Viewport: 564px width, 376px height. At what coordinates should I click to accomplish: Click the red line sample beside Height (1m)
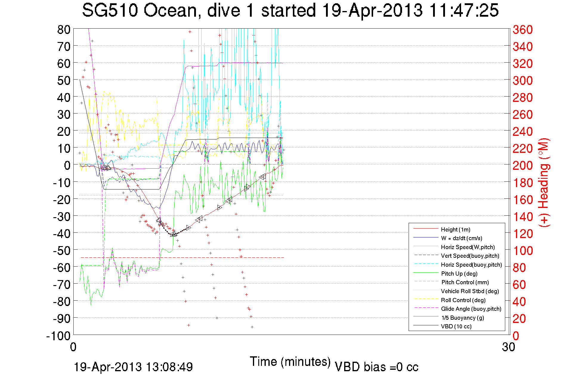coord(426,229)
